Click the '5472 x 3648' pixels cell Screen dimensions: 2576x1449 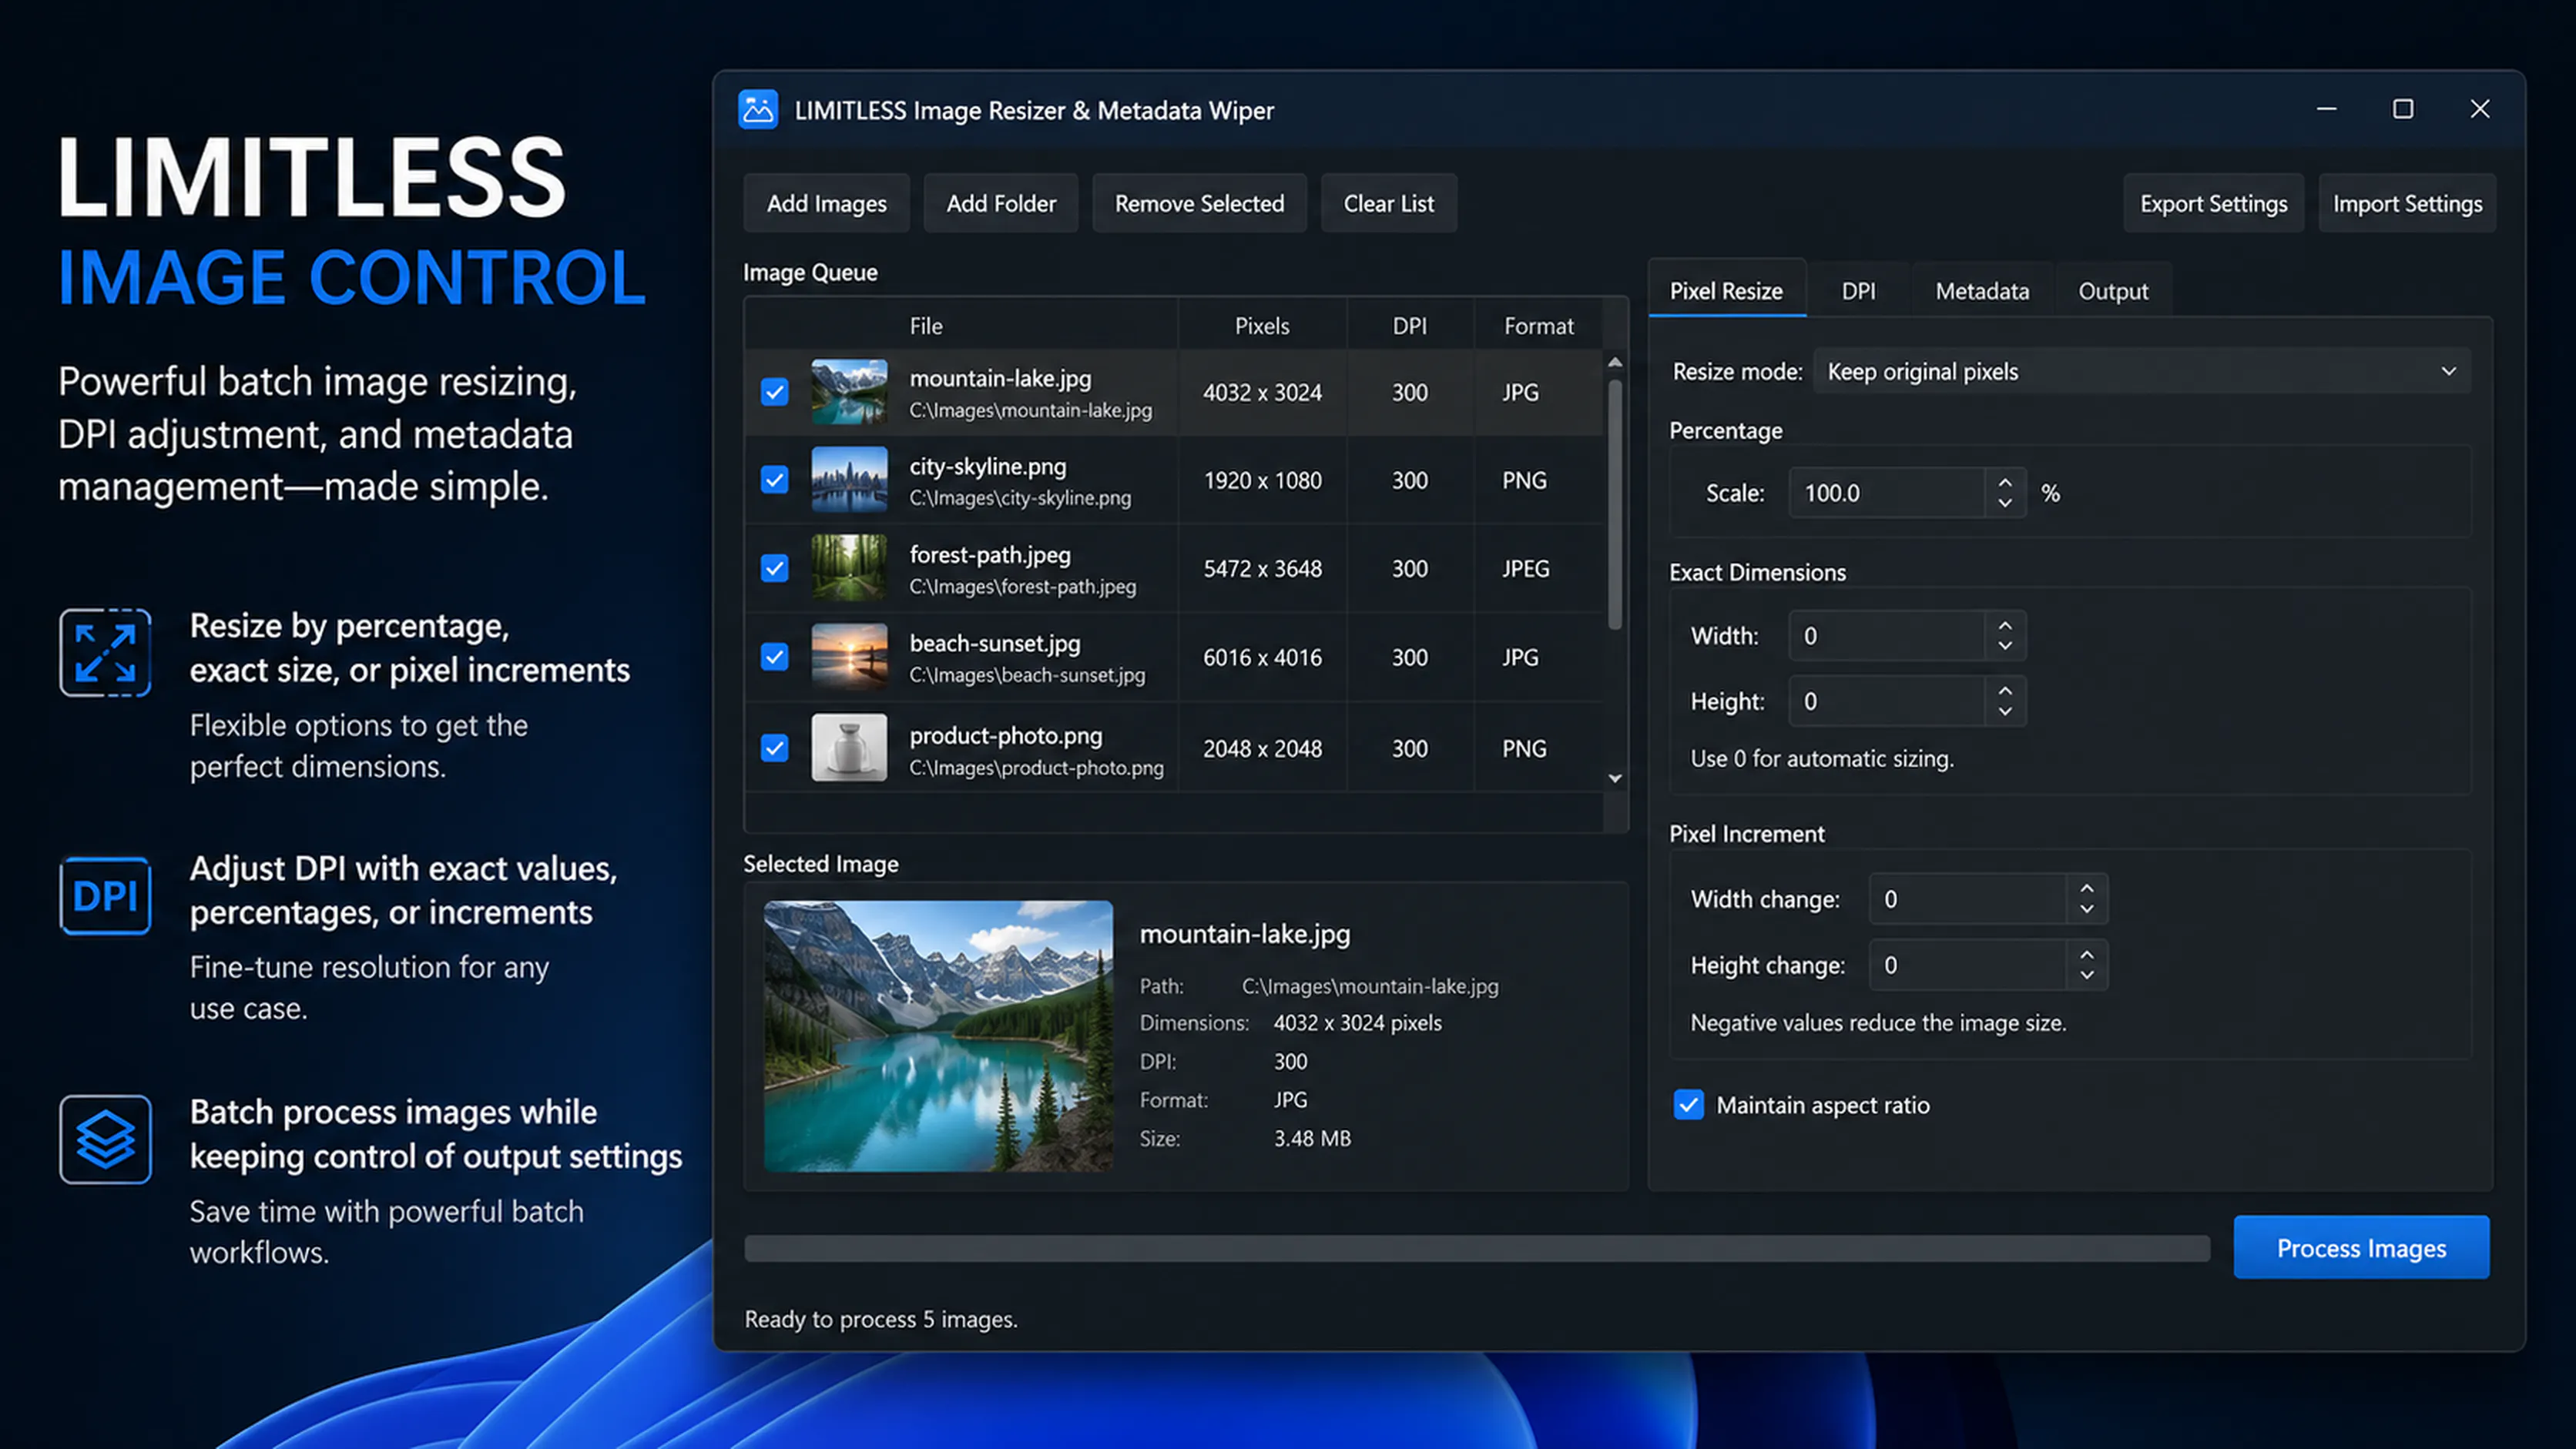[1262, 569]
